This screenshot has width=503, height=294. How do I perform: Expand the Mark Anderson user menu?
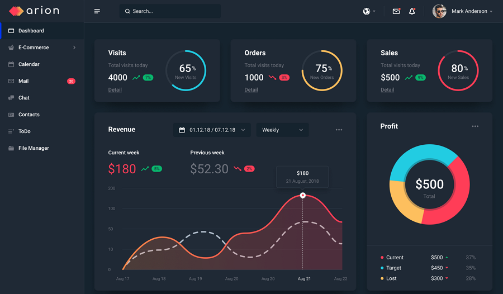(x=472, y=11)
